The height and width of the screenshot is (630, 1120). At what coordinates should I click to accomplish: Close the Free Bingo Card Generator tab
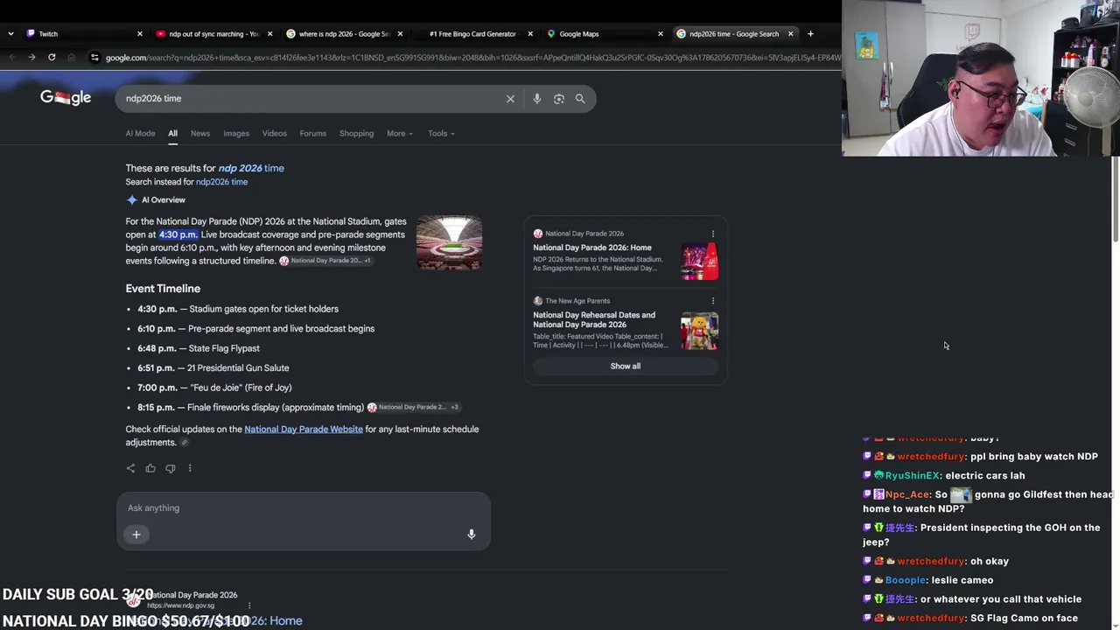[530, 34]
